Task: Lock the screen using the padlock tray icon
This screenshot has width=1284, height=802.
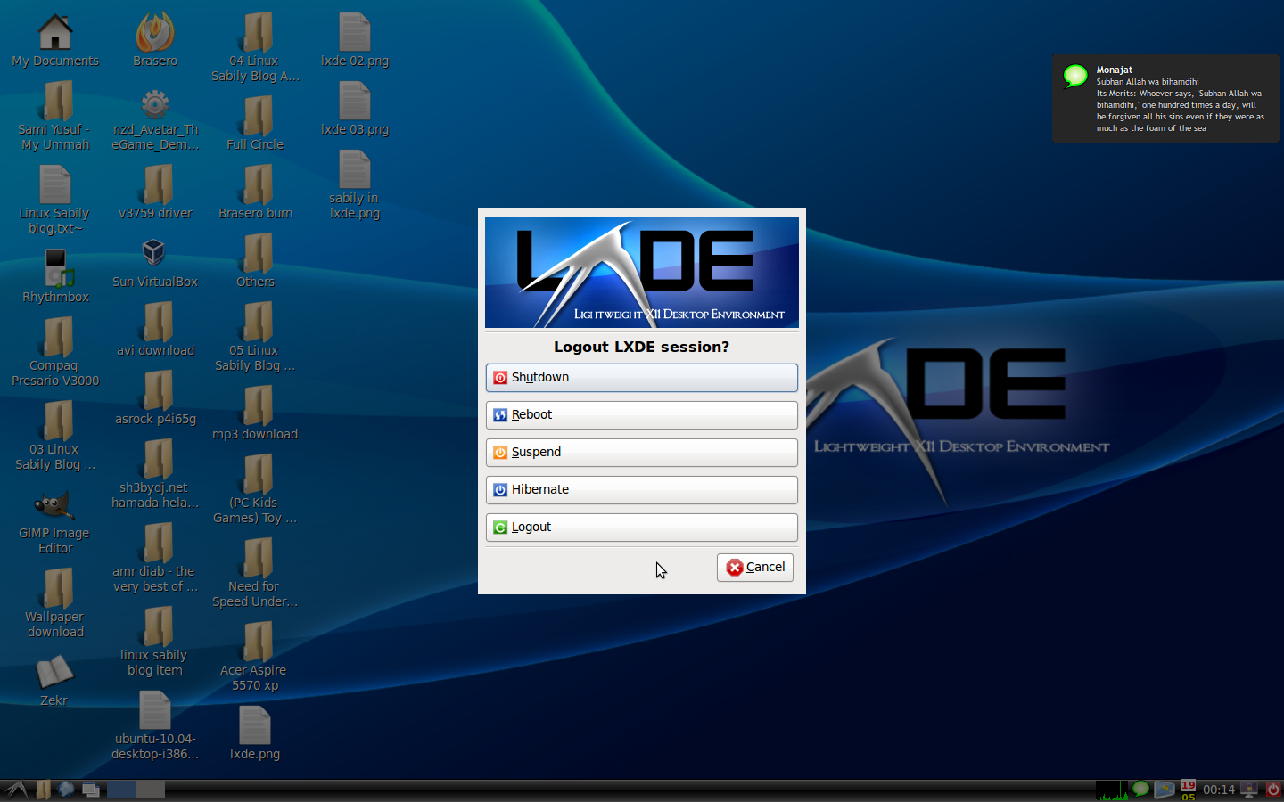Action: pos(1247,790)
